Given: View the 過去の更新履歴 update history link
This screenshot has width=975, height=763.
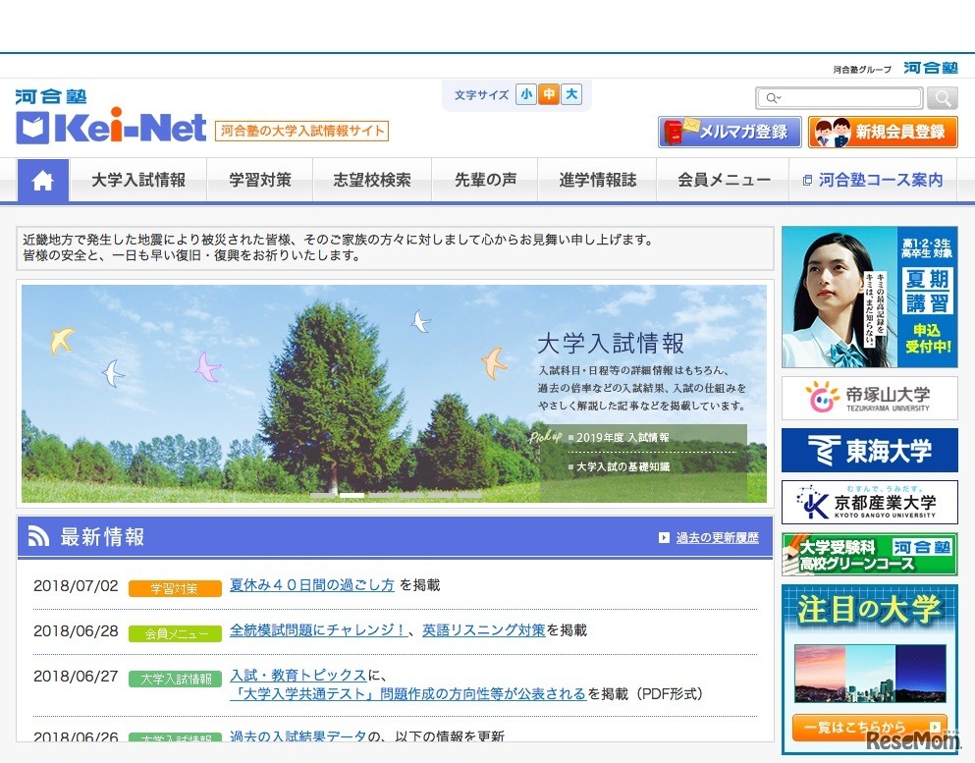Looking at the screenshot, I should pyautogui.click(x=720, y=535).
